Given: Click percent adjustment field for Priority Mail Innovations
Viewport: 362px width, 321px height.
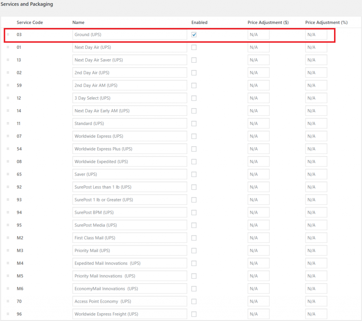Looking at the screenshot, I should [316, 276].
